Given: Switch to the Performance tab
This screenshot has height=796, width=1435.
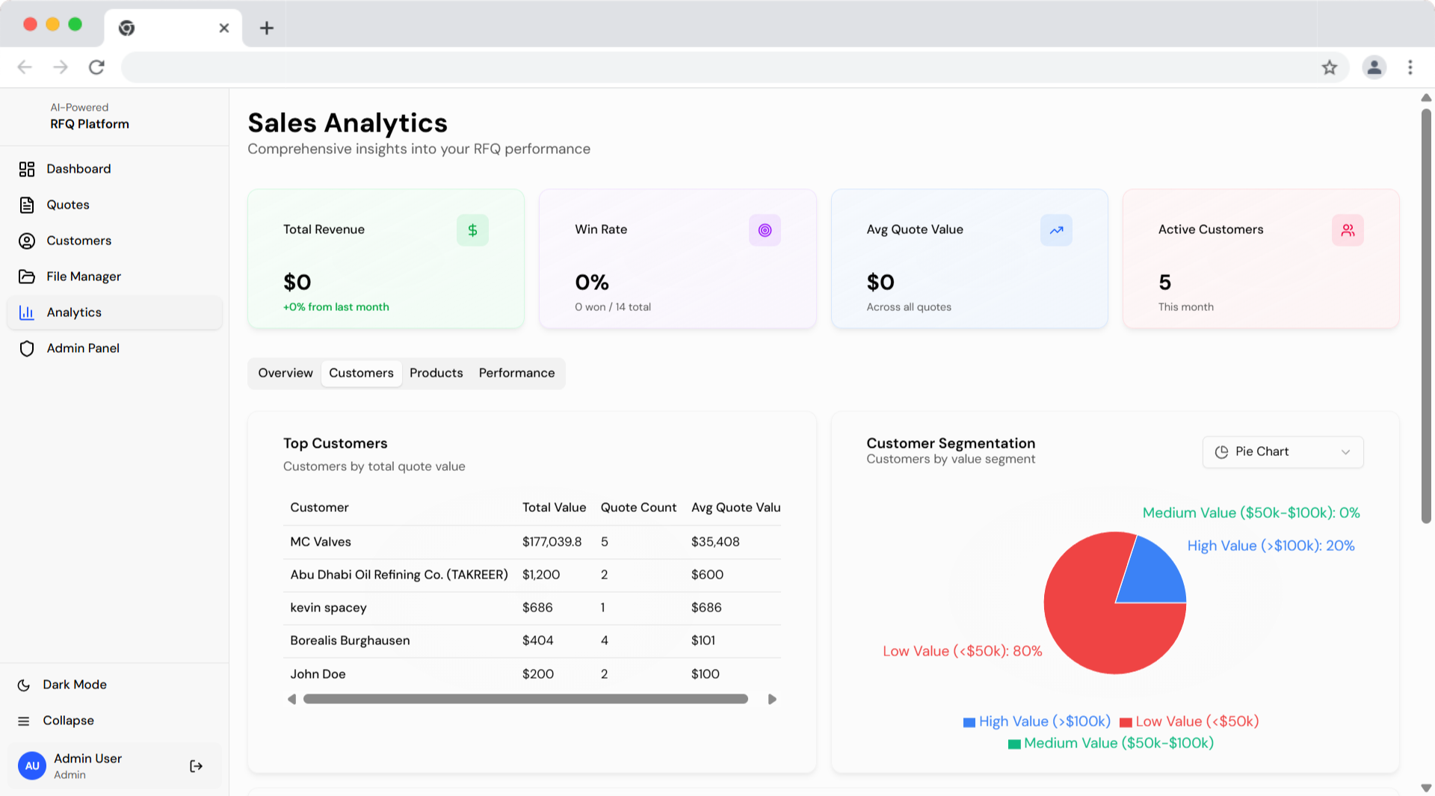Looking at the screenshot, I should [x=516, y=373].
